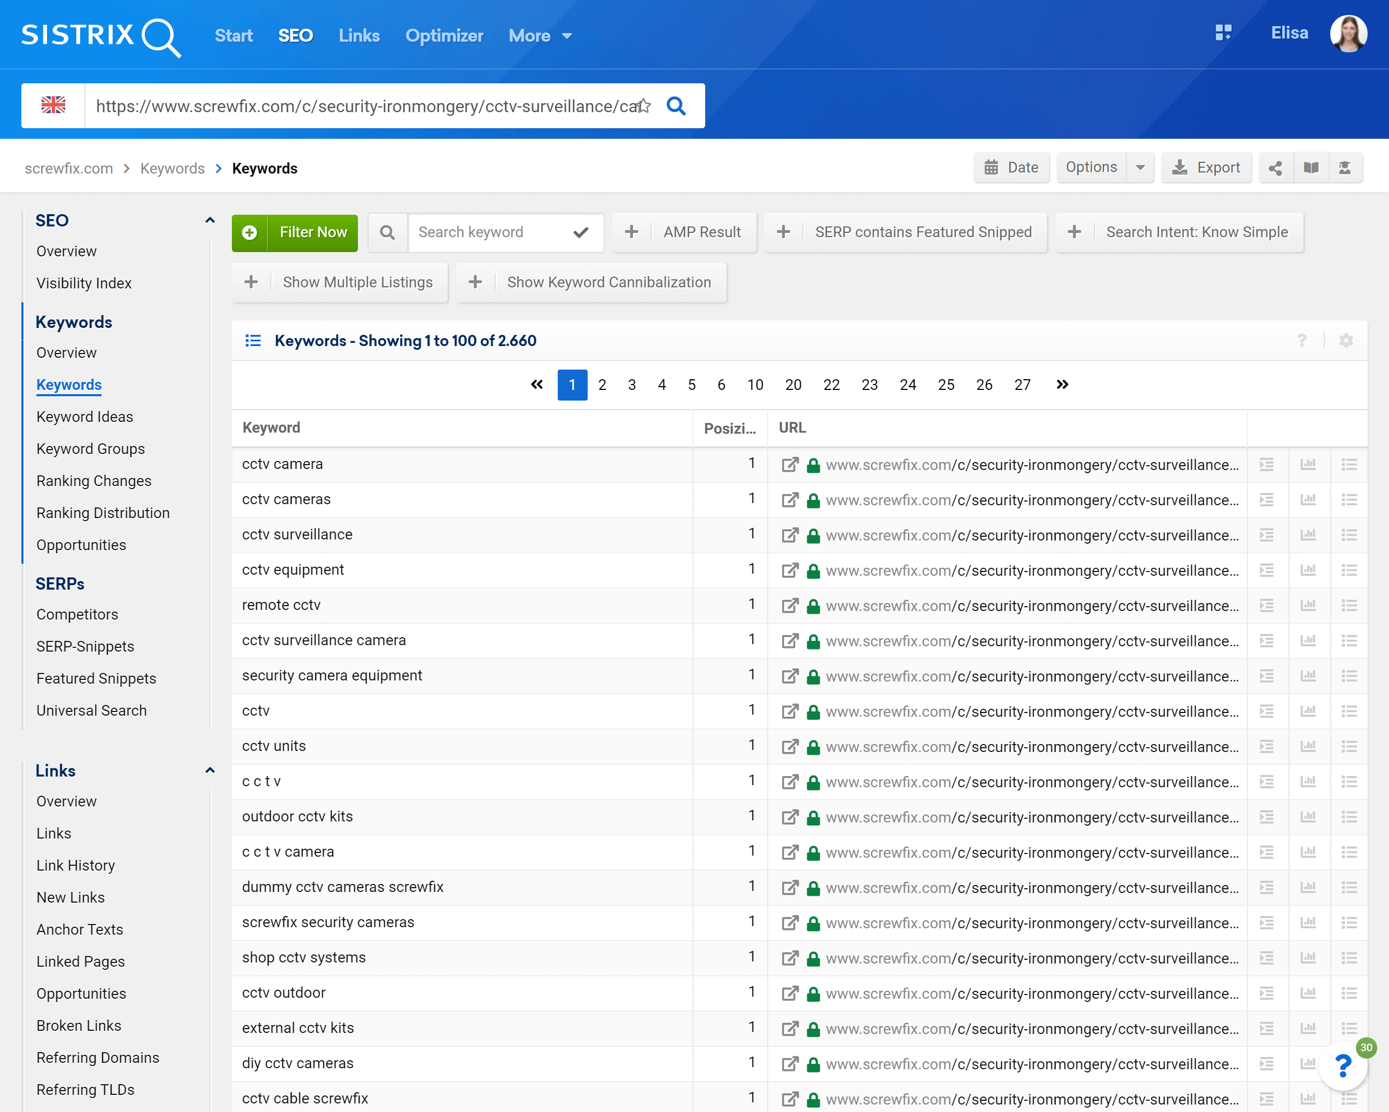Show SERP icon for cctv cameras row

[x=1267, y=499]
